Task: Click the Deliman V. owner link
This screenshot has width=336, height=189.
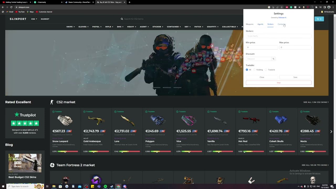Action: [282, 18]
